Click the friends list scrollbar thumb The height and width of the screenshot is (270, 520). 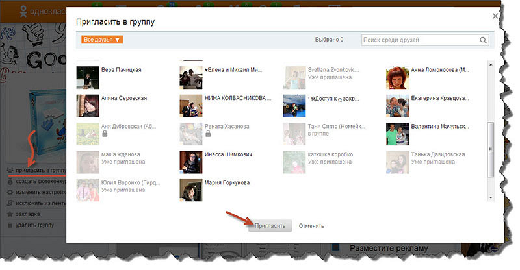(x=491, y=149)
